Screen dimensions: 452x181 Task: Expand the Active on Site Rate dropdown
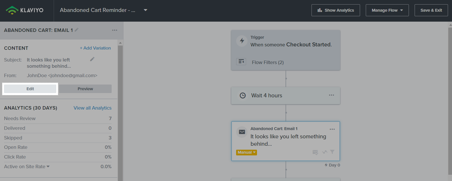(x=48, y=166)
